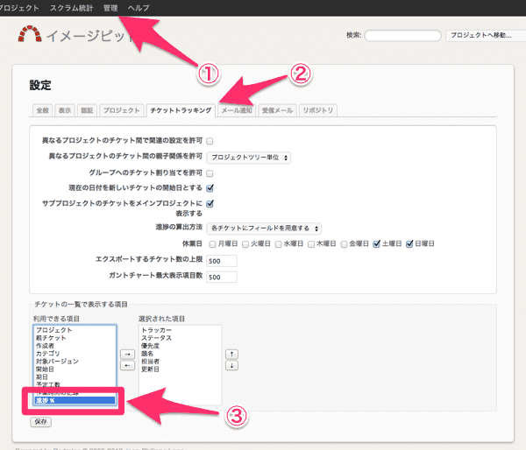
Task: Select 担当者 in selected columns
Action: (x=180, y=362)
